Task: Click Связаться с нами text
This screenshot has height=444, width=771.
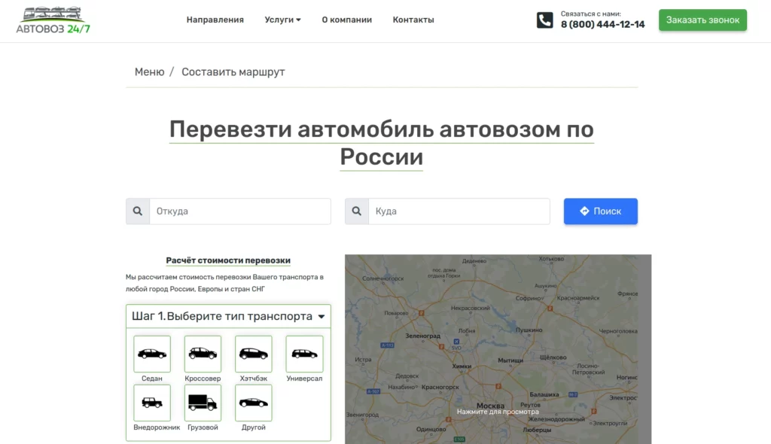Action: click(x=590, y=14)
